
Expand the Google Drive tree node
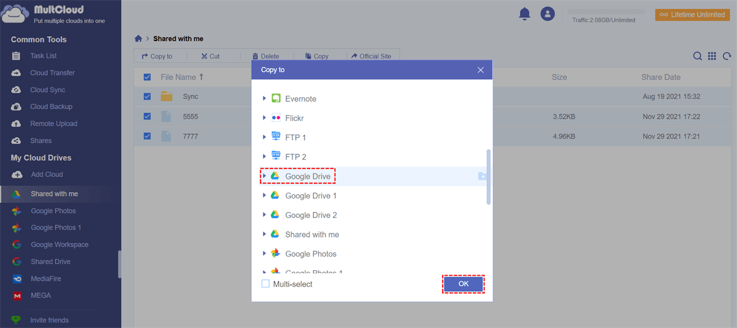[264, 176]
